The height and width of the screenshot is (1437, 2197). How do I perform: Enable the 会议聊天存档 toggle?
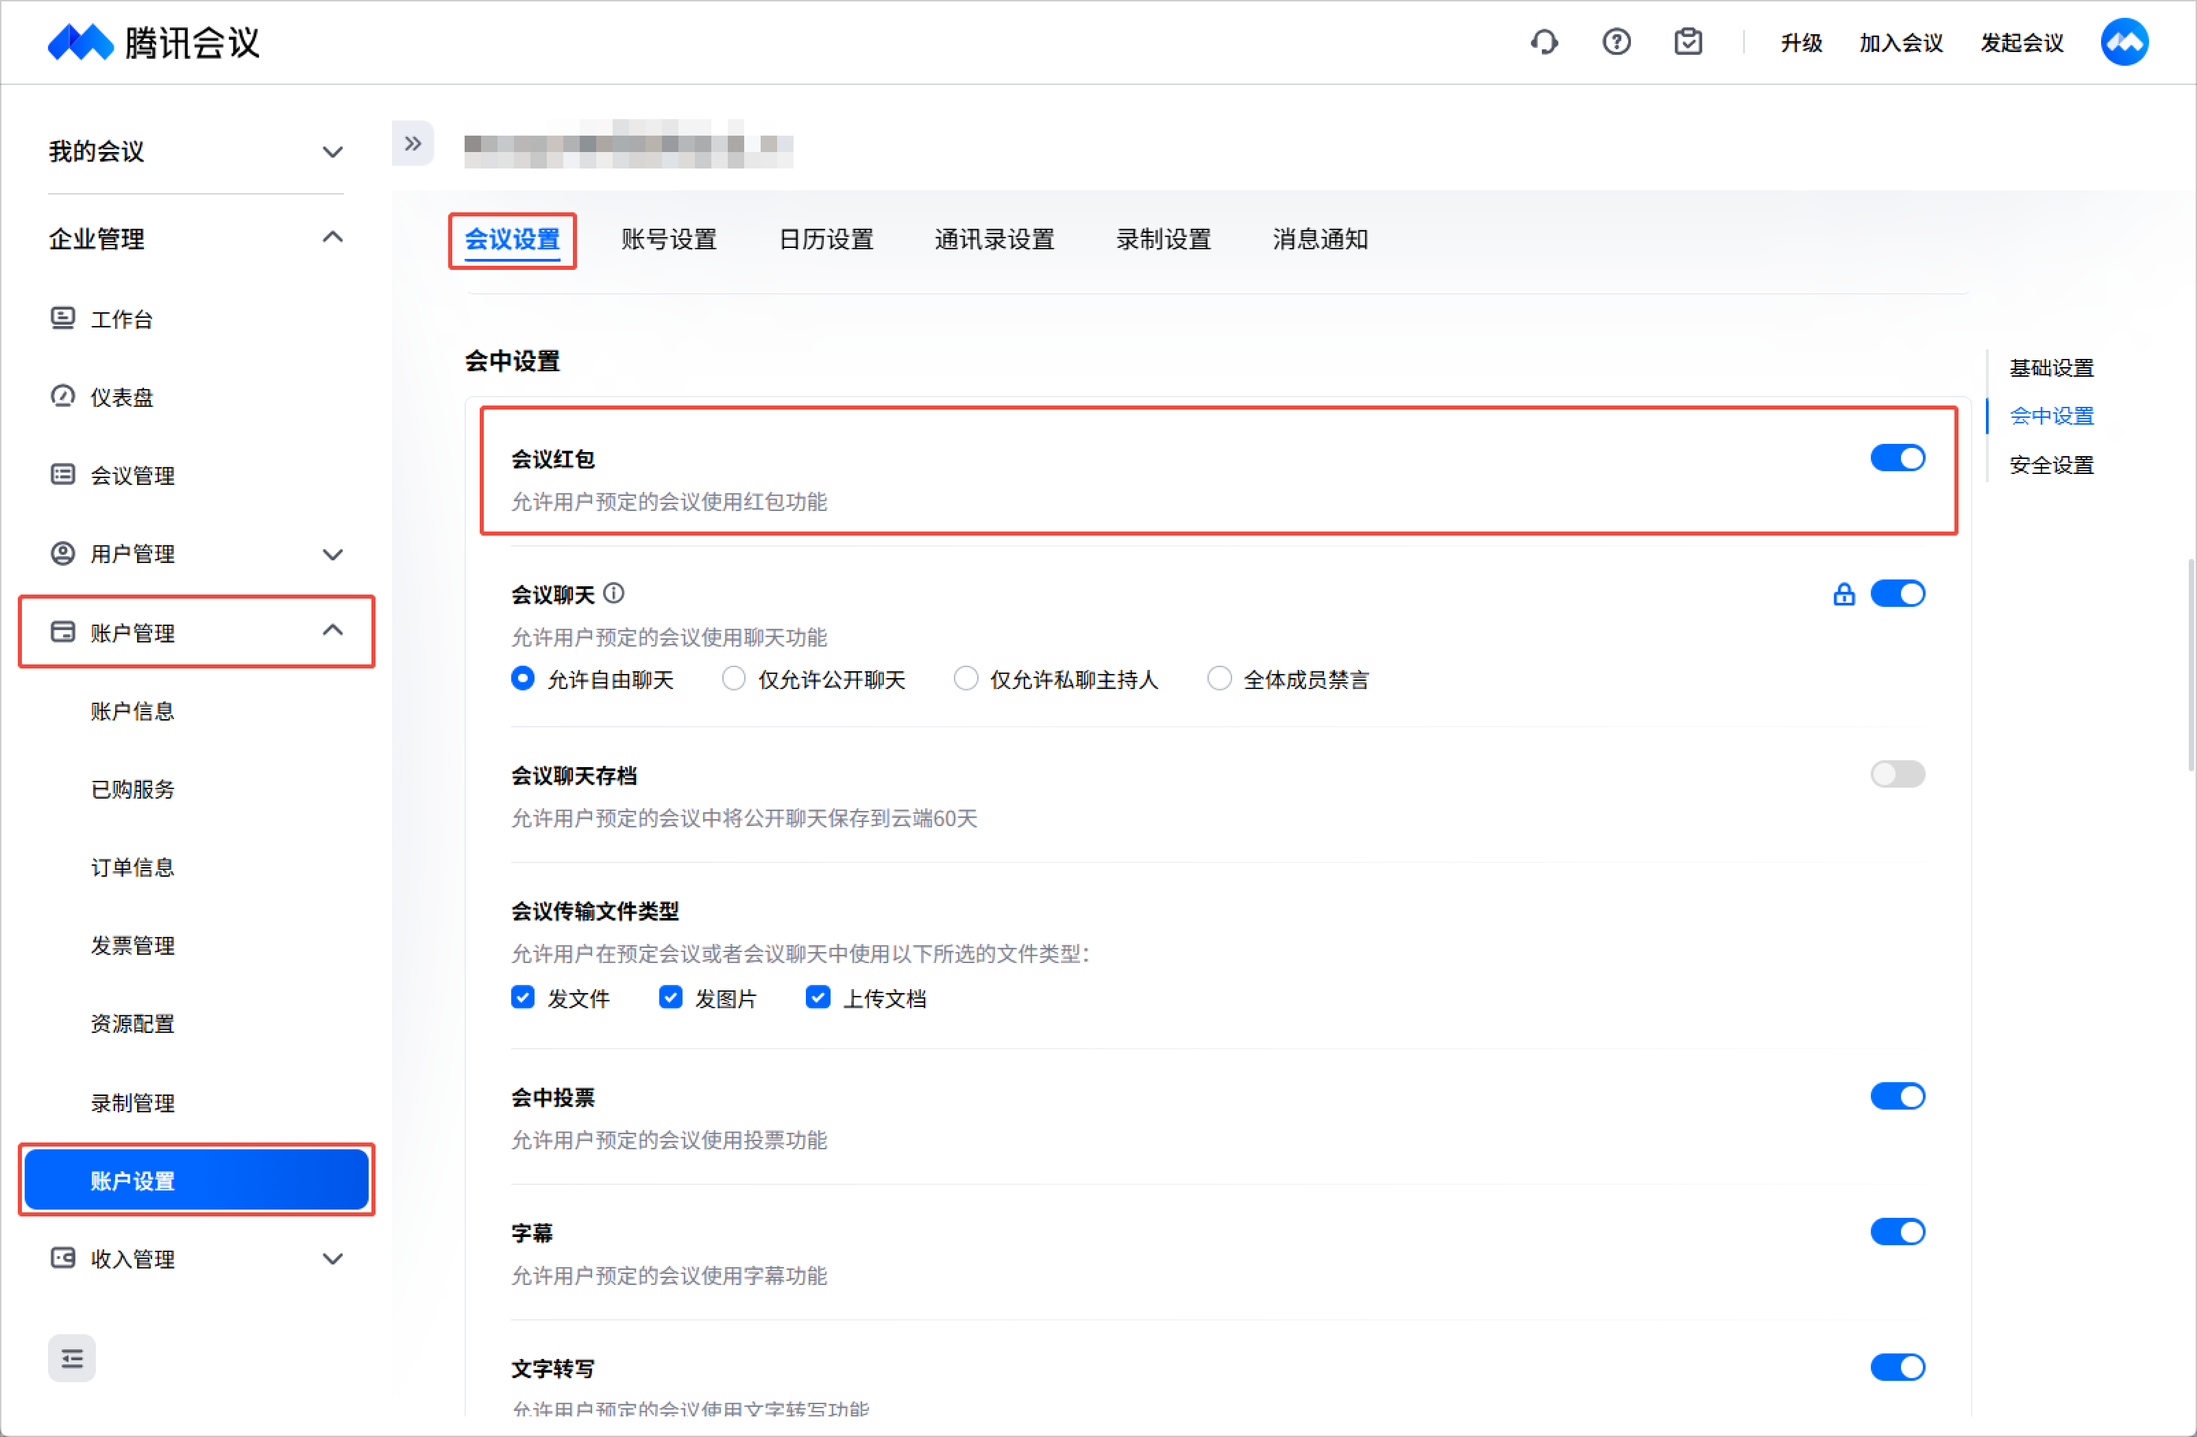click(x=1897, y=775)
